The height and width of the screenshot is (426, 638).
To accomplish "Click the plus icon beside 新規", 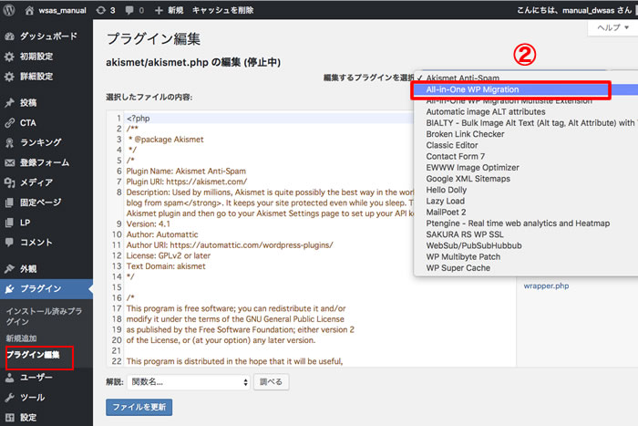I will (159, 10).
